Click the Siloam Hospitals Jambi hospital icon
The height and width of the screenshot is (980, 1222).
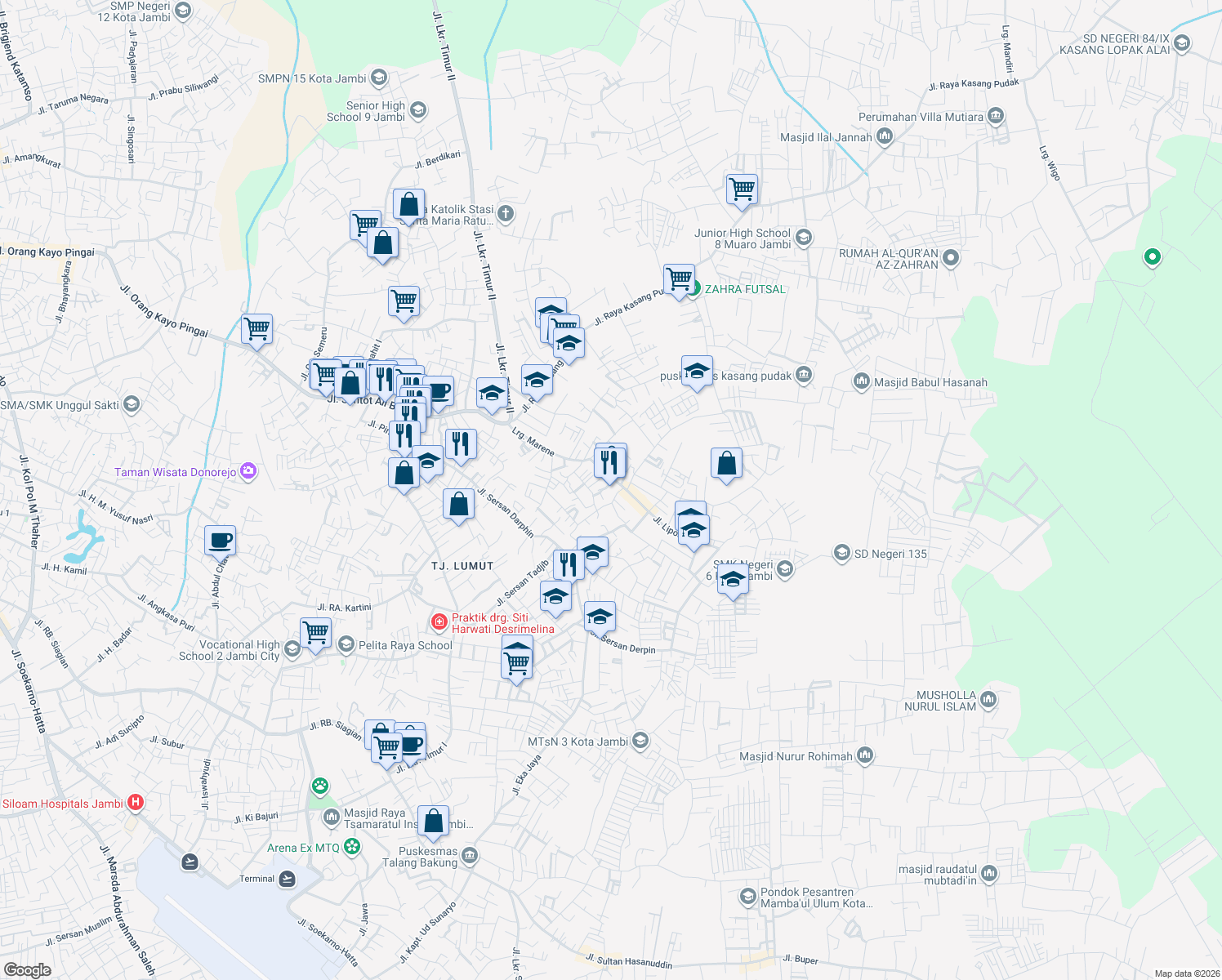coord(135,803)
